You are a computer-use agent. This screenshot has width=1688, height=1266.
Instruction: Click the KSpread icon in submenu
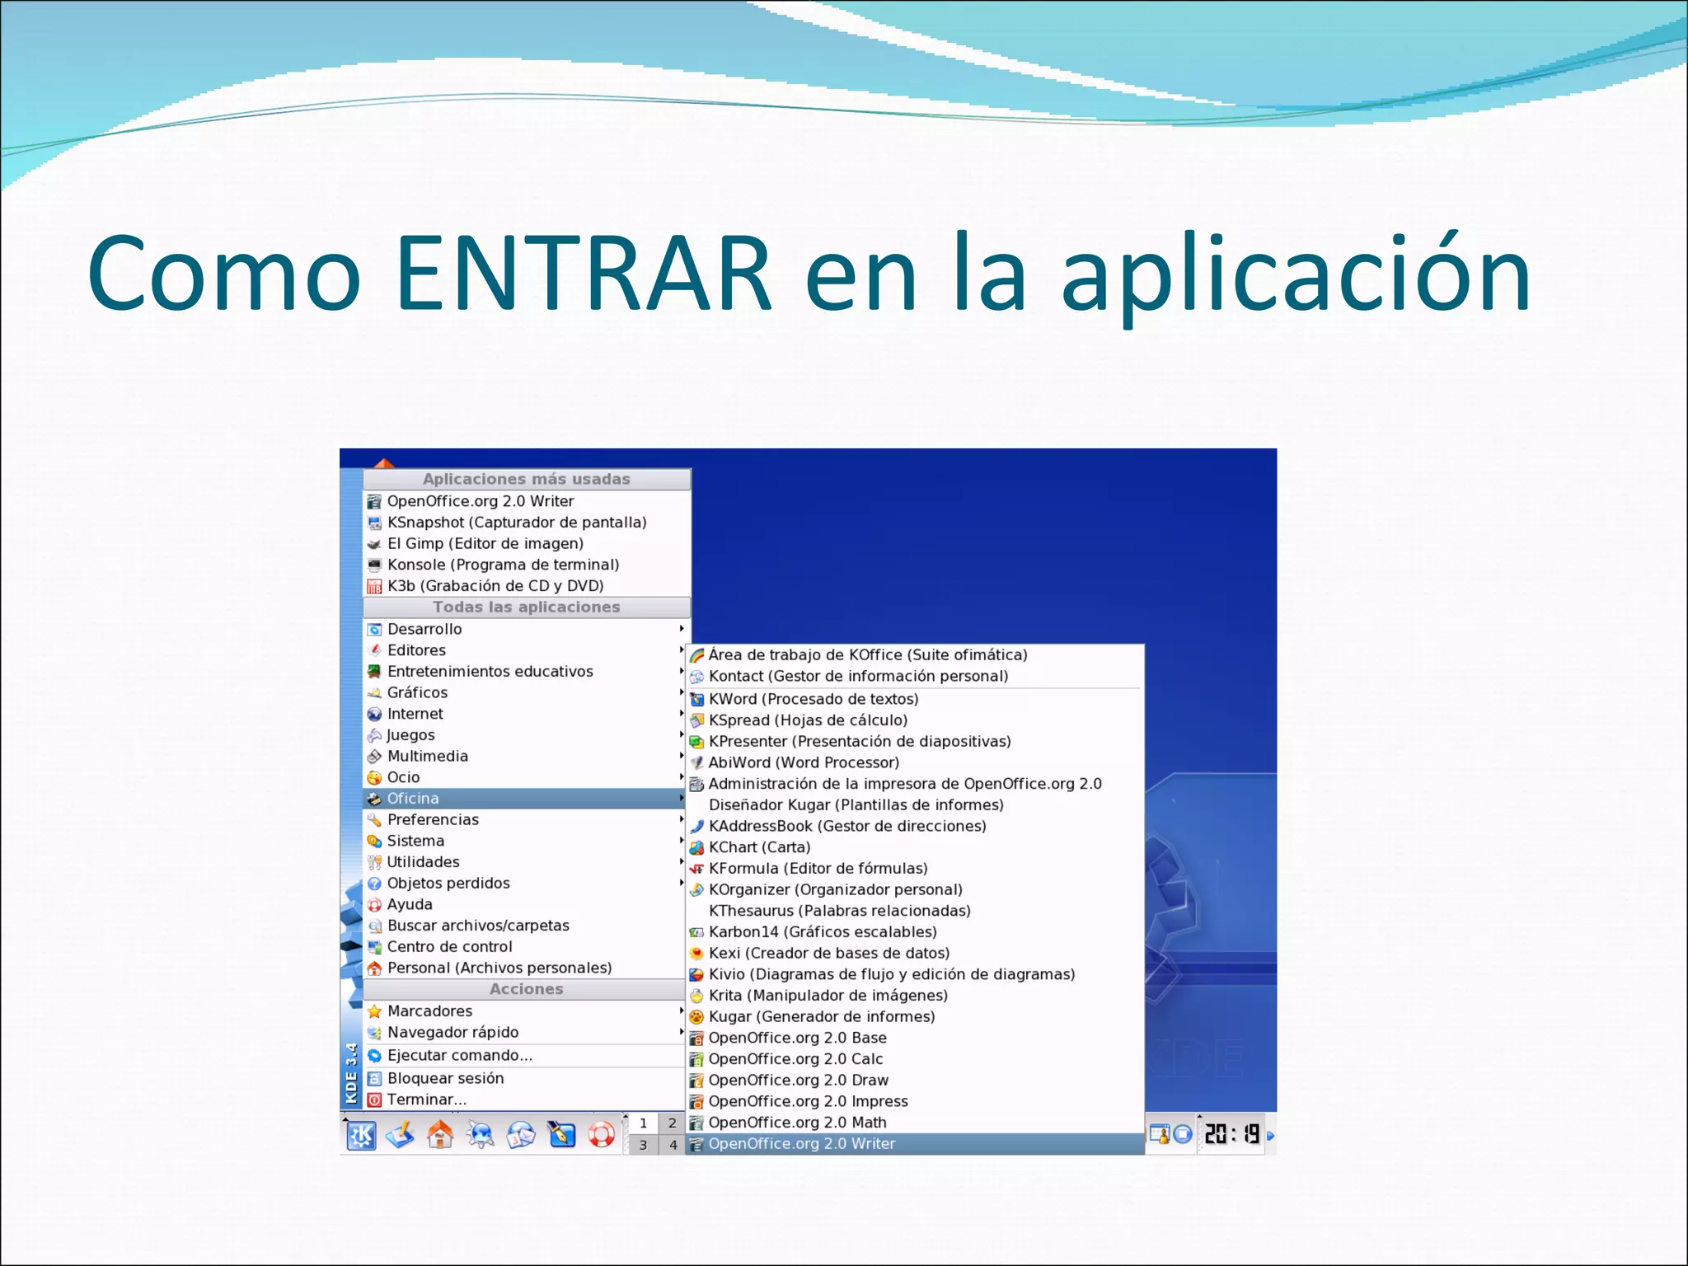click(697, 720)
